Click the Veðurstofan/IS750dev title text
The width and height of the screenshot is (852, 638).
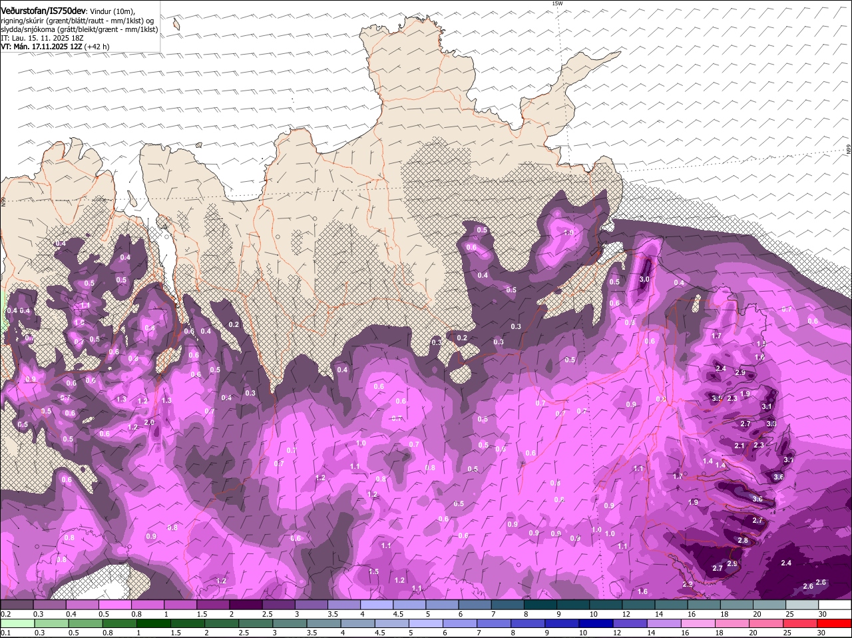click(x=43, y=11)
